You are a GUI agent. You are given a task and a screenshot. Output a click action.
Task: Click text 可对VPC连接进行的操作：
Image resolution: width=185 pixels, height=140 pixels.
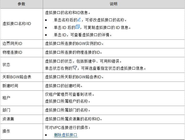point(68,128)
